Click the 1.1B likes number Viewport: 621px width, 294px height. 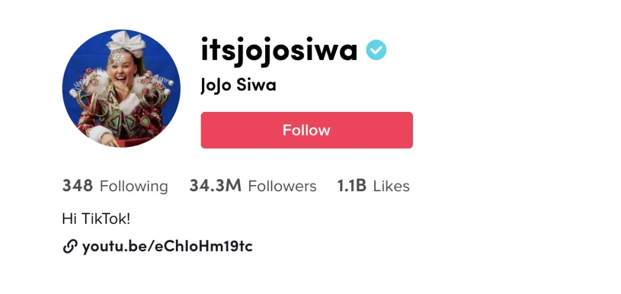tap(352, 186)
